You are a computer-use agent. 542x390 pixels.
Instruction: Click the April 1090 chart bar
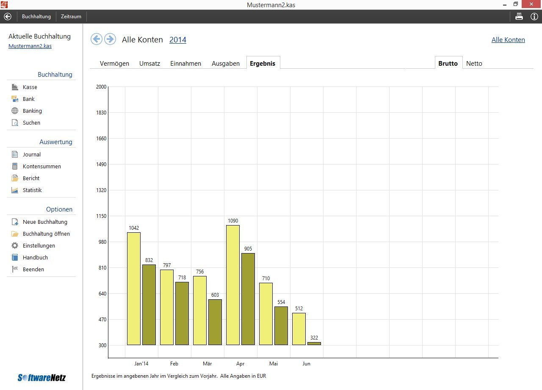pyautogui.click(x=233, y=285)
